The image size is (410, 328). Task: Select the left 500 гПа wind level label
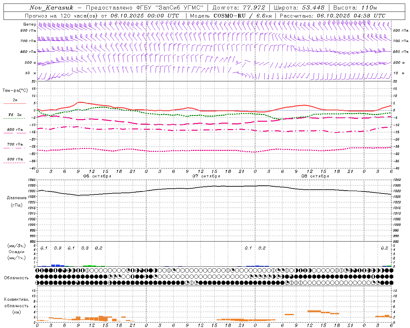click(28, 30)
